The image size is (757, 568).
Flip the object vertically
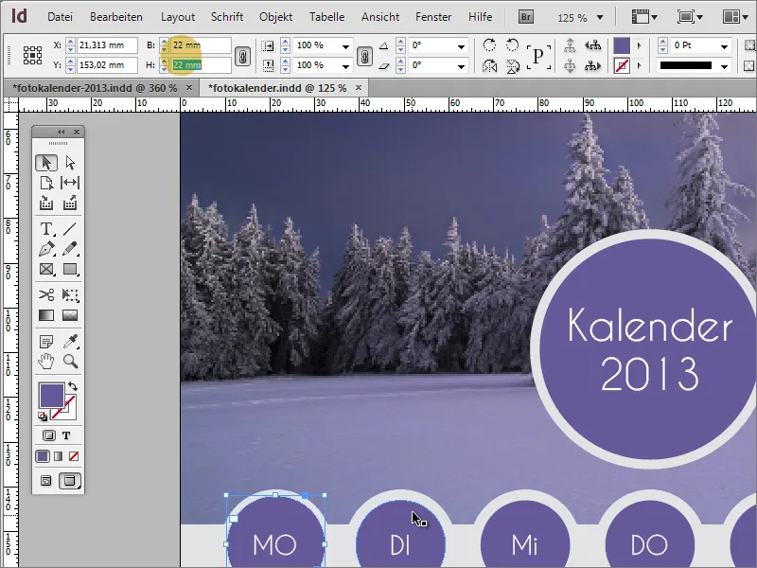[512, 65]
